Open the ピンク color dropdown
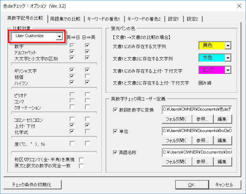The width and height of the screenshot is (246, 194). pyautogui.click(x=228, y=70)
